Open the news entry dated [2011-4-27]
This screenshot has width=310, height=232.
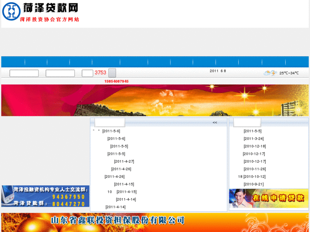pos(124,161)
